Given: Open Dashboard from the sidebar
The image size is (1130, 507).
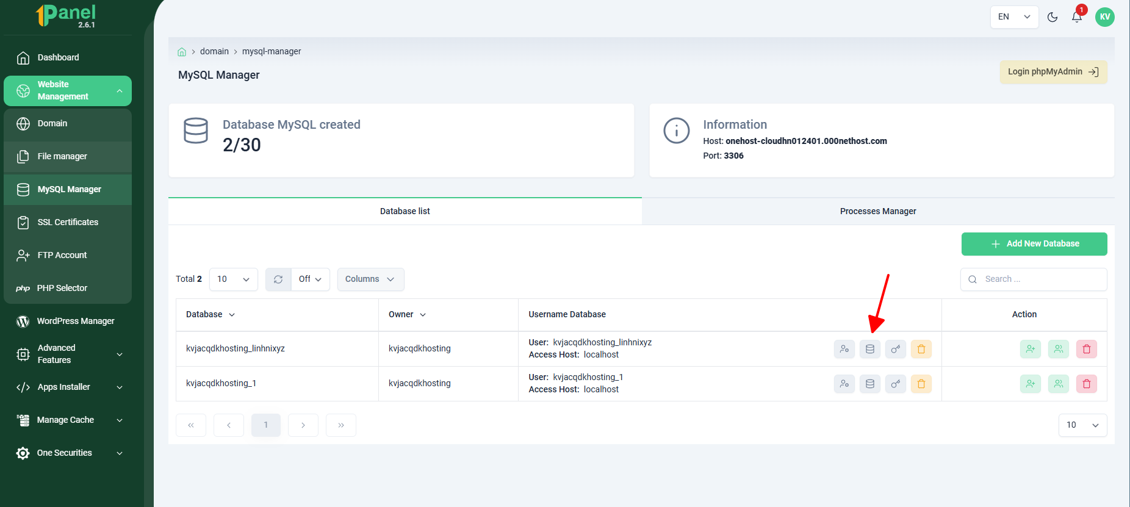Looking at the screenshot, I should click(x=68, y=58).
